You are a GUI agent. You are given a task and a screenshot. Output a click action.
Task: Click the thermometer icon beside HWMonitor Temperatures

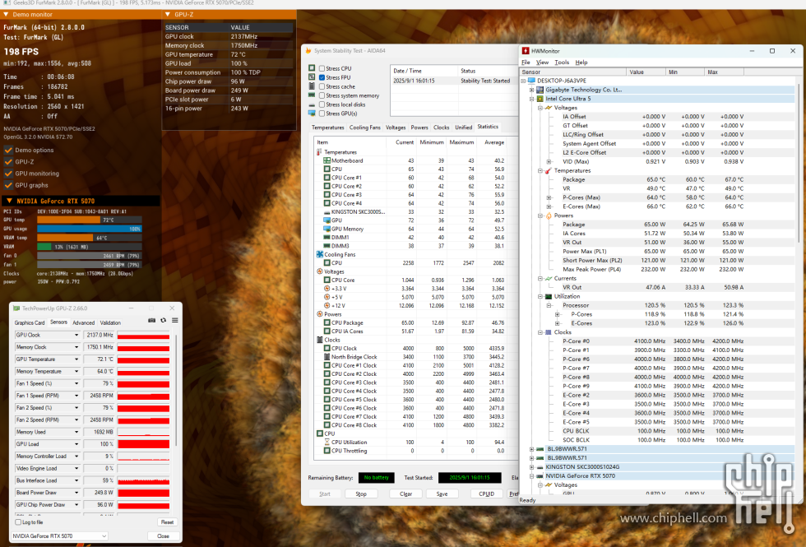pyautogui.click(x=548, y=171)
